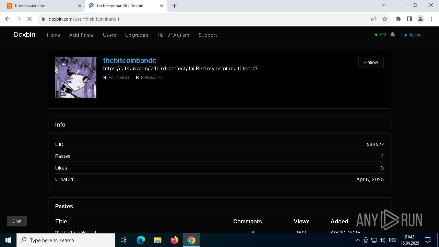Click the network tray icon

pyautogui.click(x=374, y=240)
